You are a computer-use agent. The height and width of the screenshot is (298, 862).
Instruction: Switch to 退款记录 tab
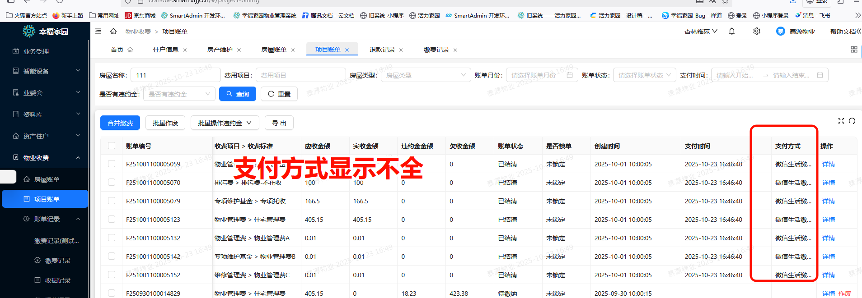(382, 50)
